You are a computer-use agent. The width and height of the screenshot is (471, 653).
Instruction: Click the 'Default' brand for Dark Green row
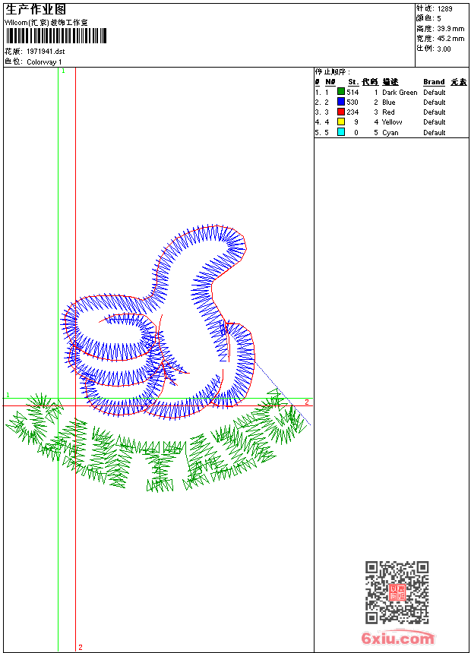point(434,93)
